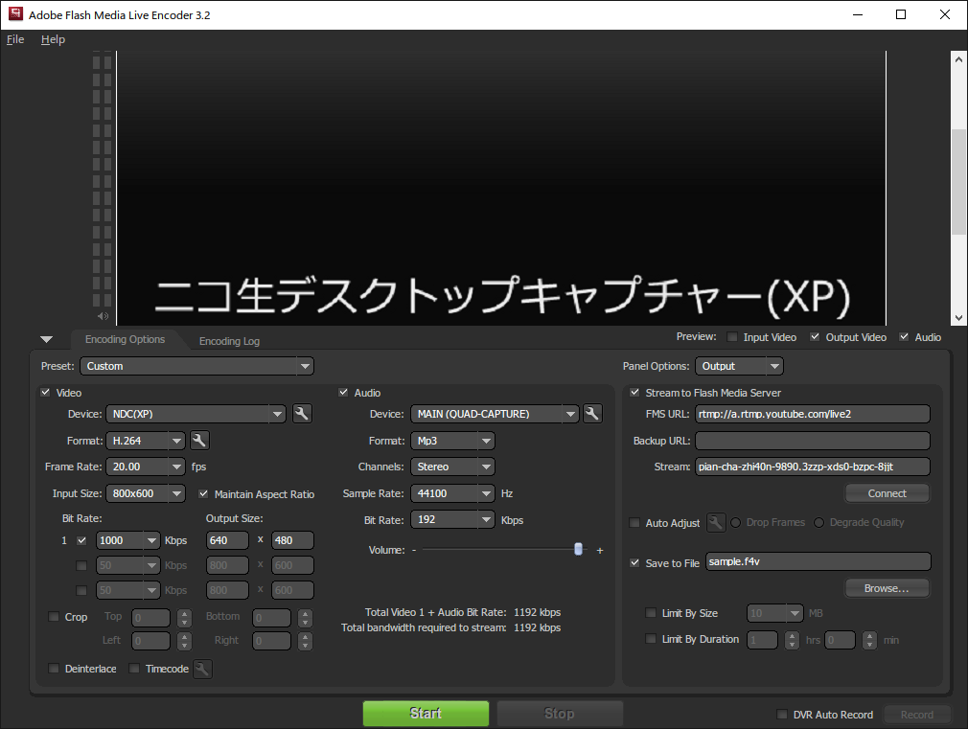
Task: Enable Timecode checkbox
Action: point(134,668)
